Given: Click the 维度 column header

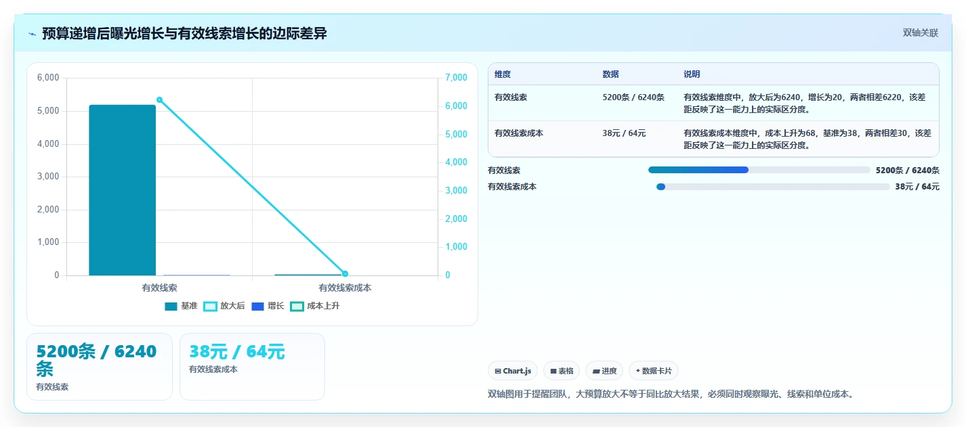Looking at the screenshot, I should [x=503, y=74].
